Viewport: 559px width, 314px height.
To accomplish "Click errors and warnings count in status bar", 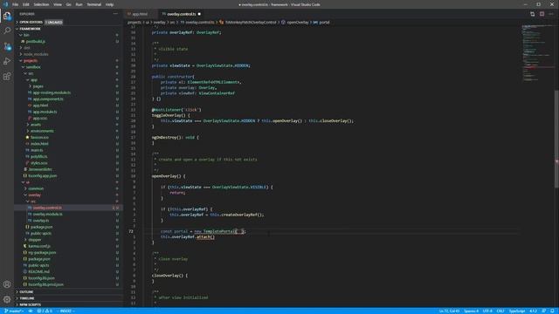I will pyautogui.click(x=45, y=311).
